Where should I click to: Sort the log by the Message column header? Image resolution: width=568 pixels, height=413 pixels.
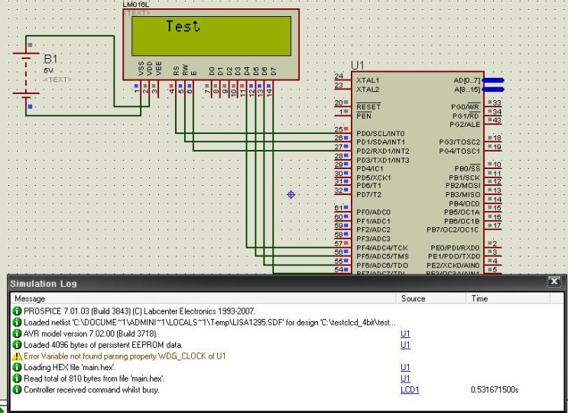203,298
